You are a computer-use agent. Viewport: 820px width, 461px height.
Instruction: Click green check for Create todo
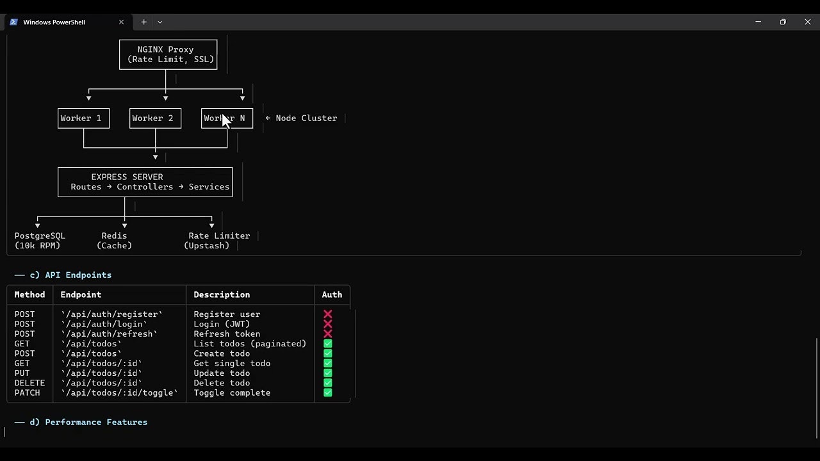click(328, 353)
